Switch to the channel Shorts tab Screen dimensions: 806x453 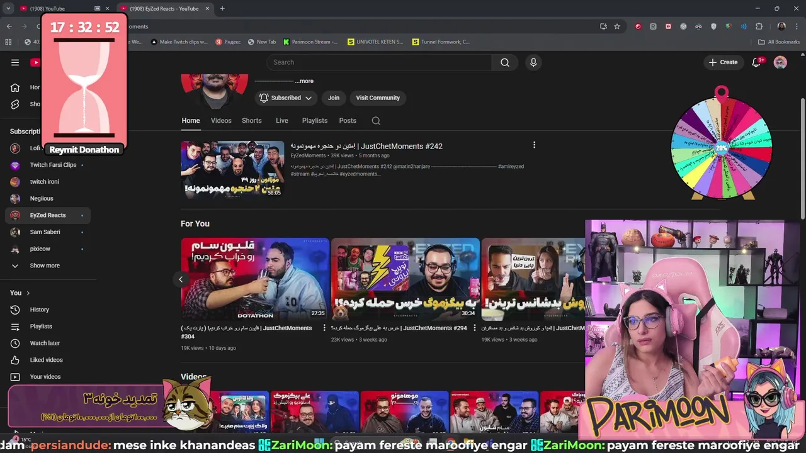point(252,121)
